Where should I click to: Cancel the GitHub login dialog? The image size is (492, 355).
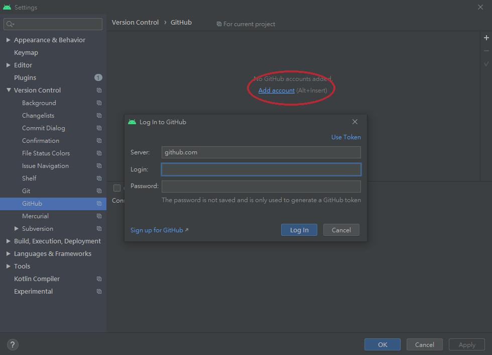point(341,230)
